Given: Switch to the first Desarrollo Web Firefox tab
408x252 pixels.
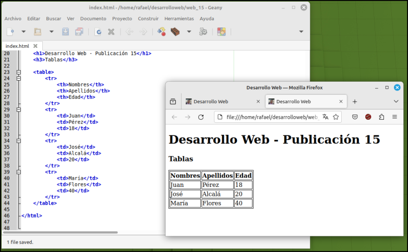Looking at the screenshot, I should tap(223, 102).
